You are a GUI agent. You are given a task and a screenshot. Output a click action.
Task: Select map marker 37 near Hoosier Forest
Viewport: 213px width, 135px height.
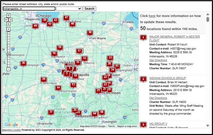tap(51, 112)
